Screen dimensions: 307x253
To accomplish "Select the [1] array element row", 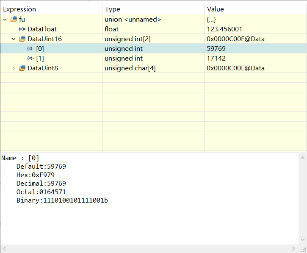I will [x=39, y=58].
